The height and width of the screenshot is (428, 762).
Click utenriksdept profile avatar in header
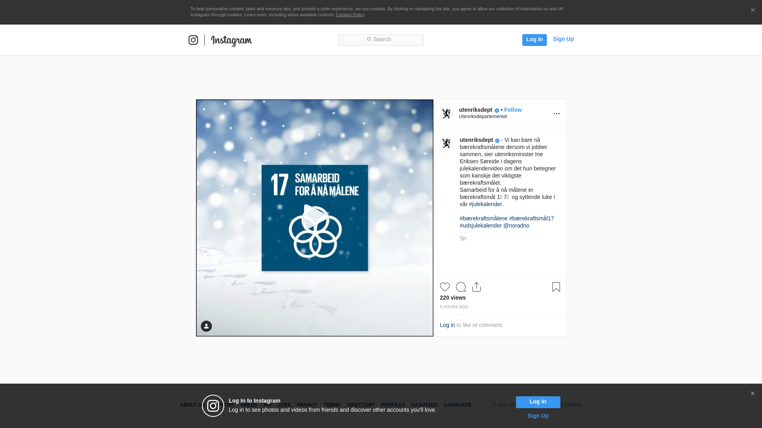coord(446,114)
